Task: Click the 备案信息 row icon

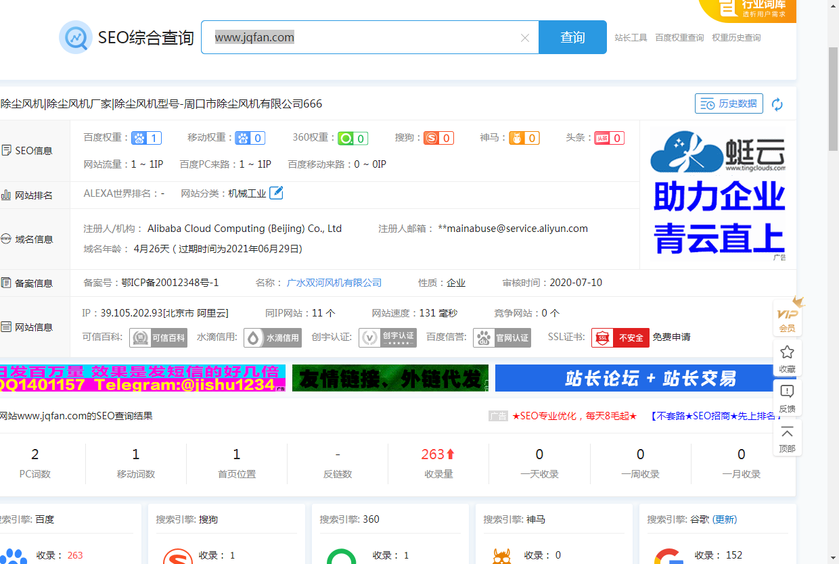Action: tap(6, 283)
